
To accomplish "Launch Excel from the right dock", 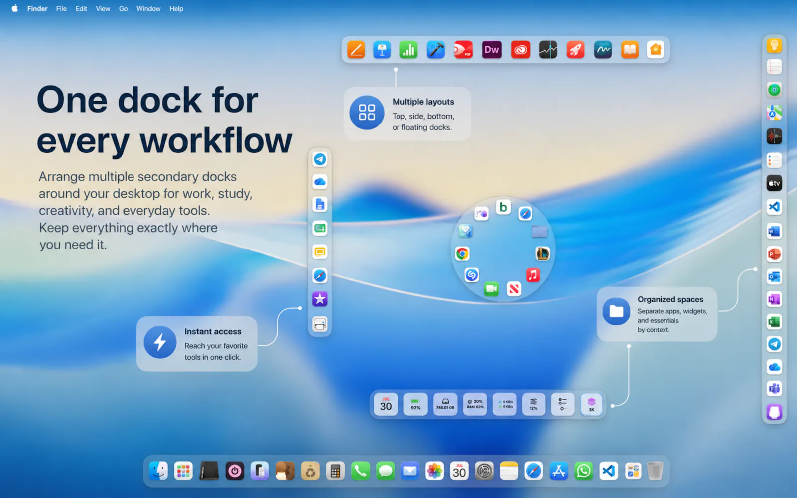I will tap(774, 322).
